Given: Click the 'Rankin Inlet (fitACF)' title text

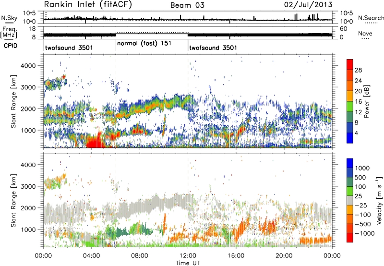Looking at the screenshot, I should [x=88, y=5].
